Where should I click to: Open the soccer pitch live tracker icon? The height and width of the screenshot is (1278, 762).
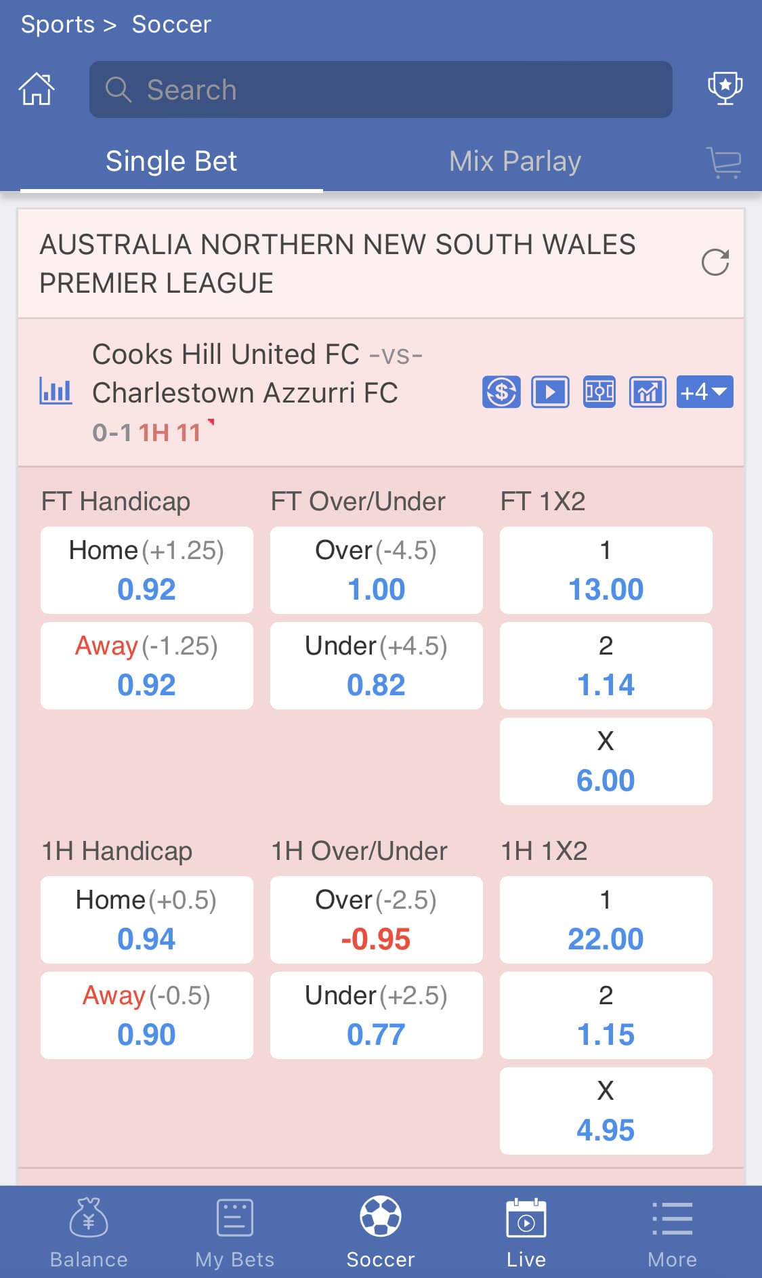599,392
